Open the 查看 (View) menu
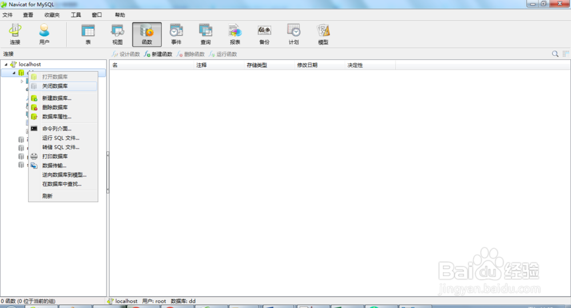 tap(28, 15)
